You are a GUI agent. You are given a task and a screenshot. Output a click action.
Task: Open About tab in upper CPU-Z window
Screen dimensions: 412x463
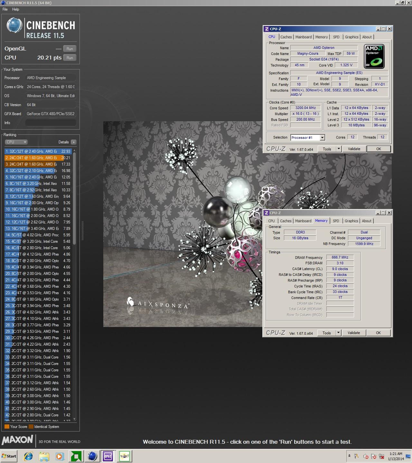(x=367, y=37)
